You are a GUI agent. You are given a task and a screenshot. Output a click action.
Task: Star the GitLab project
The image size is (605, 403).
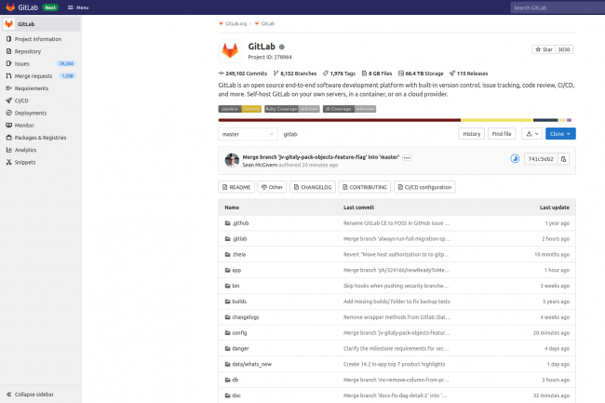tap(544, 49)
